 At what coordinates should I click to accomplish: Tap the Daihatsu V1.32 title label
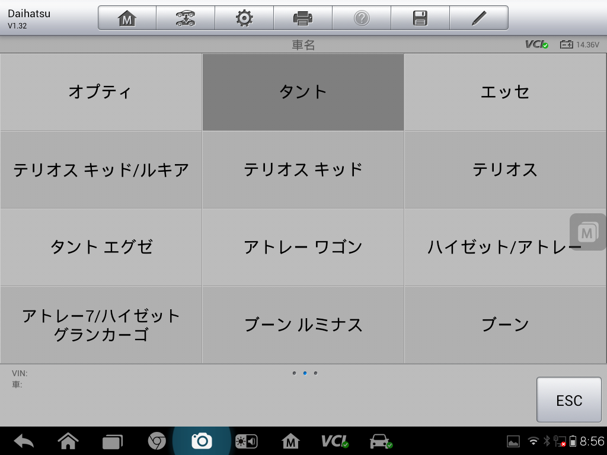29,18
